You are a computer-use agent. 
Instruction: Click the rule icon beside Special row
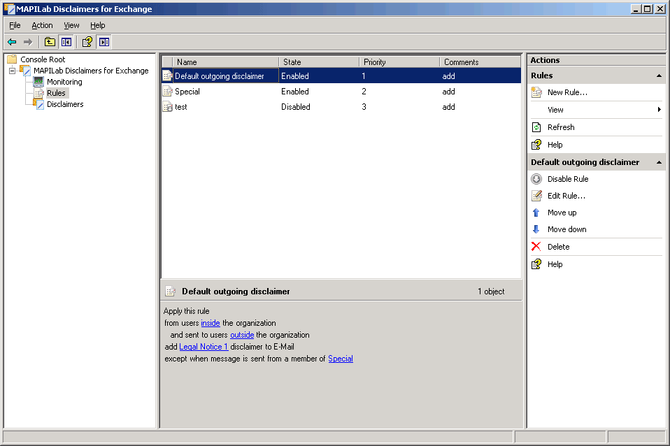click(x=168, y=92)
